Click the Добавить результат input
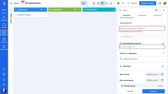 pyautogui.click(x=142, y=47)
